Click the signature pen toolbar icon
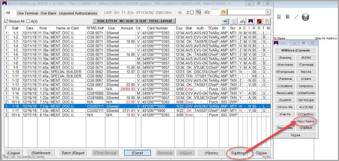 click(242, 21)
